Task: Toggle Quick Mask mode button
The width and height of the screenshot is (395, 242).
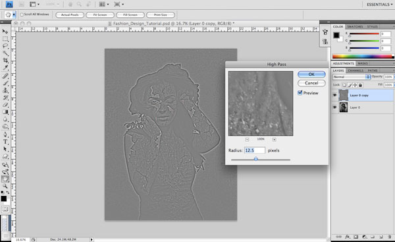Action: (5, 209)
